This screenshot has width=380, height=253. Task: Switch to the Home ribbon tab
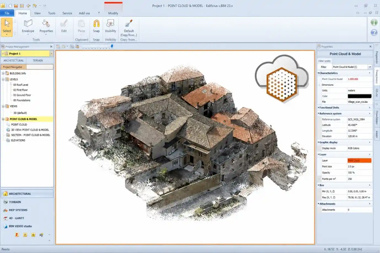pyautogui.click(x=23, y=13)
